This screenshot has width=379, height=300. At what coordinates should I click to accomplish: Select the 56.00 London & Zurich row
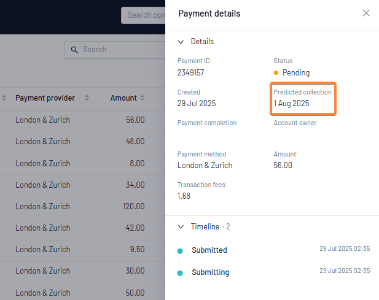(83, 120)
